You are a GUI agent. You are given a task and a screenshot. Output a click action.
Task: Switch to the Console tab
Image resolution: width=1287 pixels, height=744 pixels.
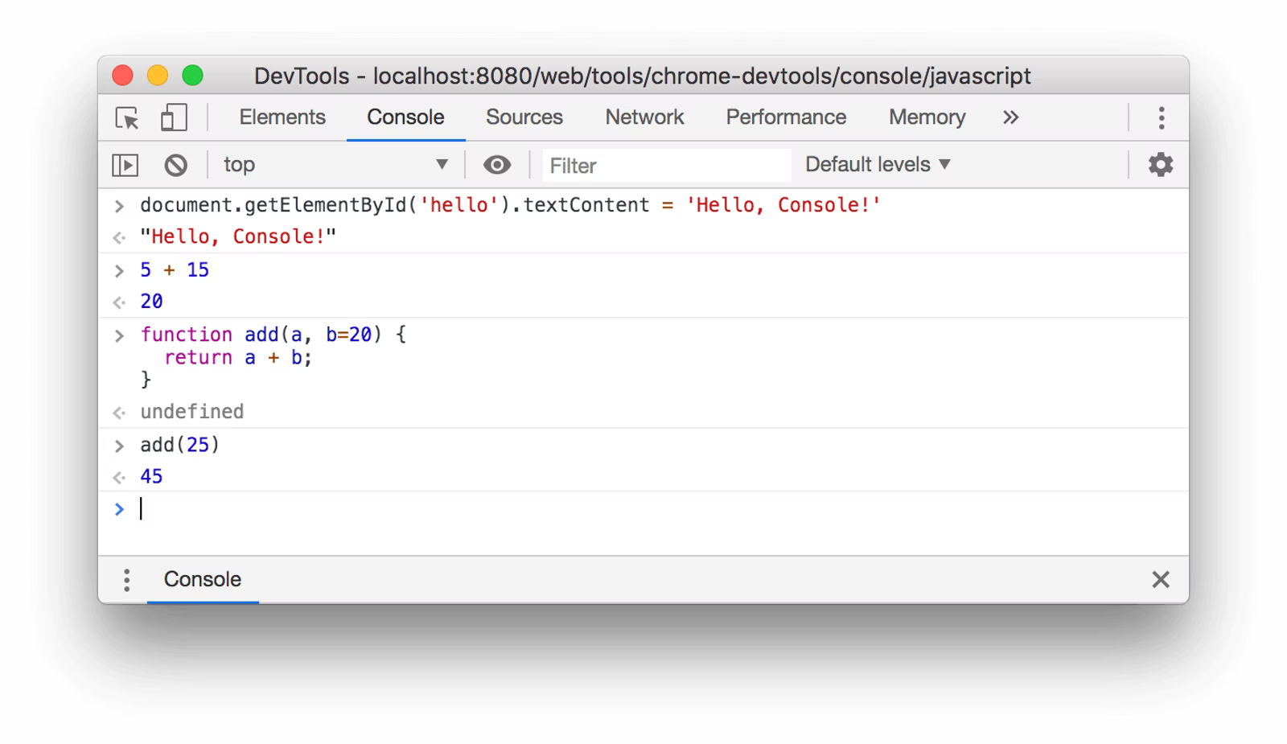click(x=405, y=117)
